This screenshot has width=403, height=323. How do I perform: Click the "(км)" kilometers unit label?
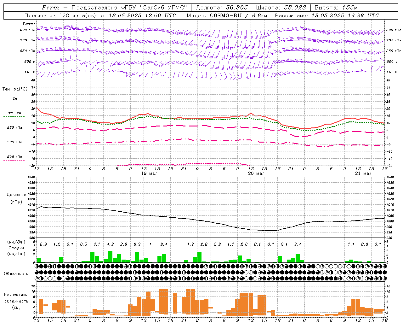pyautogui.click(x=16, y=307)
